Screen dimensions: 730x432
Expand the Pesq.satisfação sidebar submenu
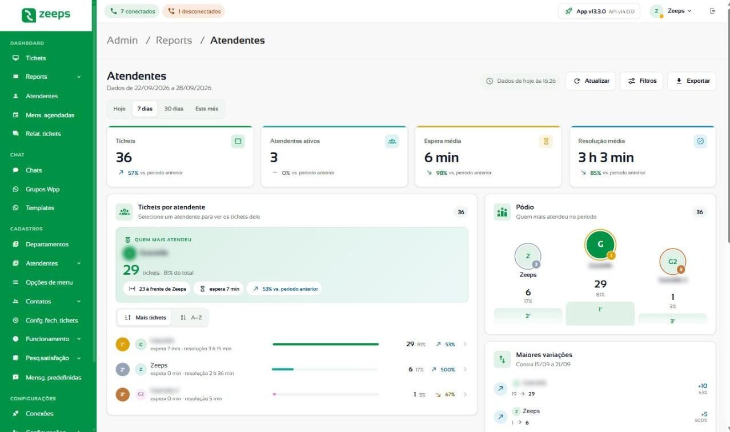point(79,358)
